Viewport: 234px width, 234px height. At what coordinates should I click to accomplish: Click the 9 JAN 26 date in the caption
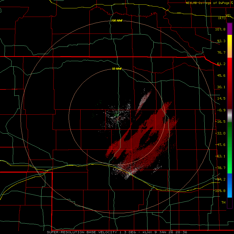[x=164, y=232]
